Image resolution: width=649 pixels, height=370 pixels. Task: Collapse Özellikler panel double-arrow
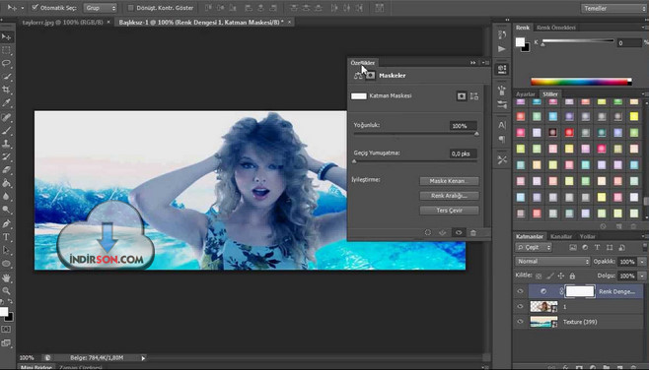tap(472, 63)
